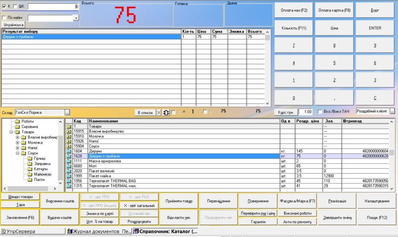Image resolution: width=398 pixels, height=237 pixels.
Task: Collapse the 'Соуси' tree node
Action: [x=18, y=153]
